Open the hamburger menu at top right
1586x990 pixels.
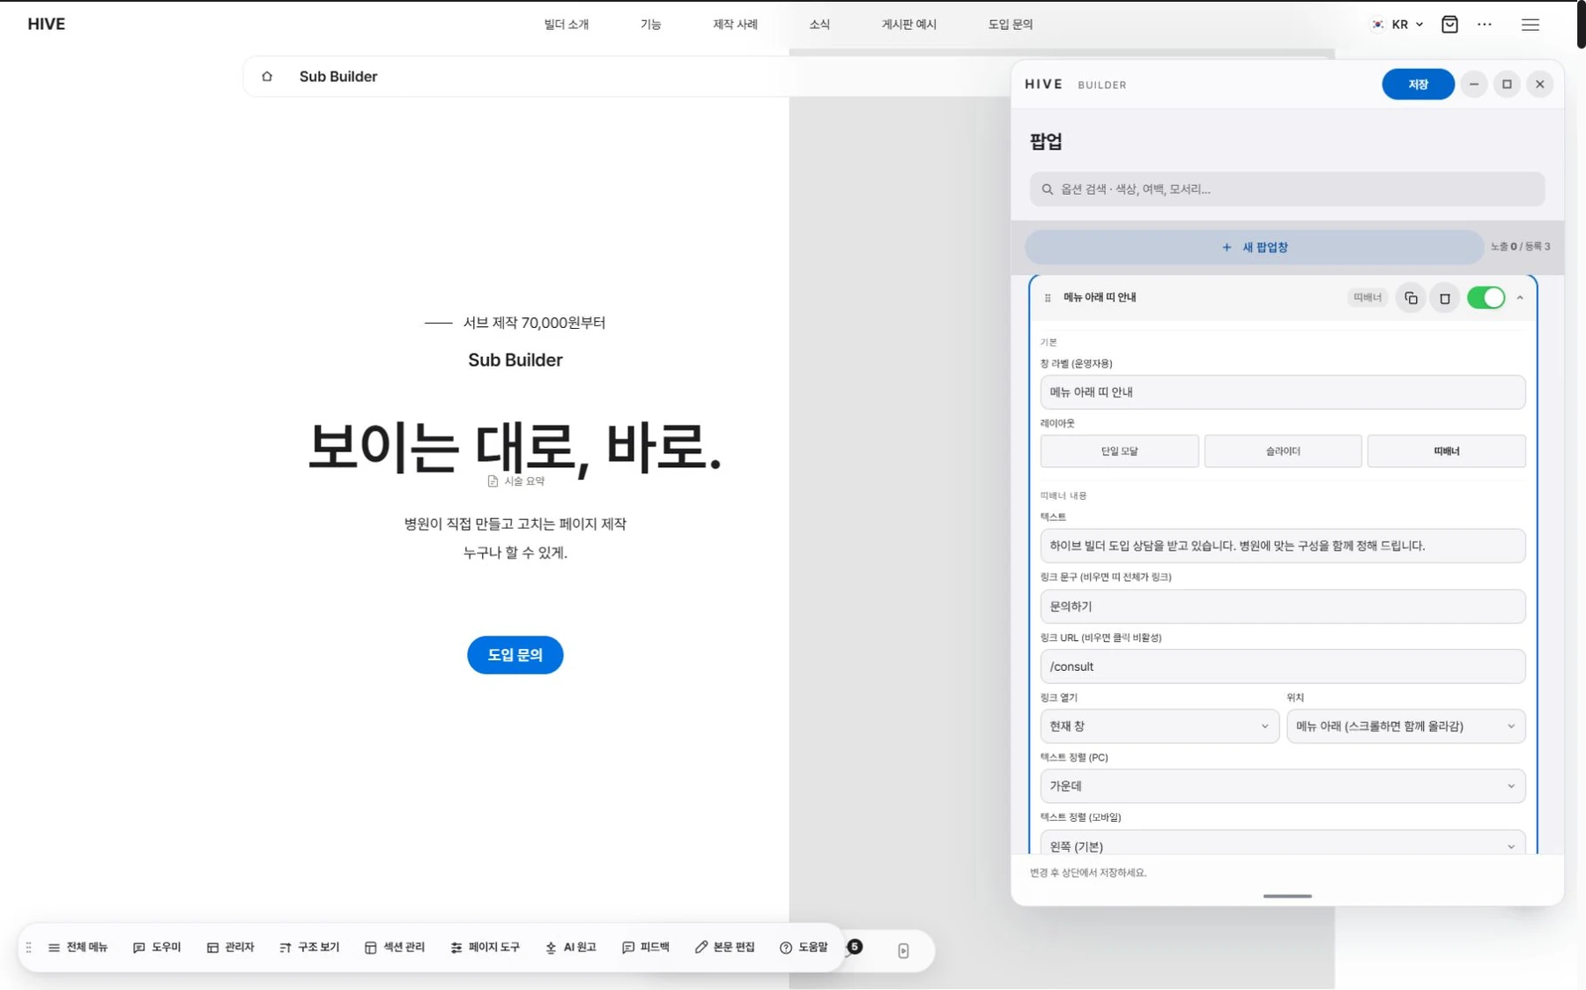[x=1530, y=25]
